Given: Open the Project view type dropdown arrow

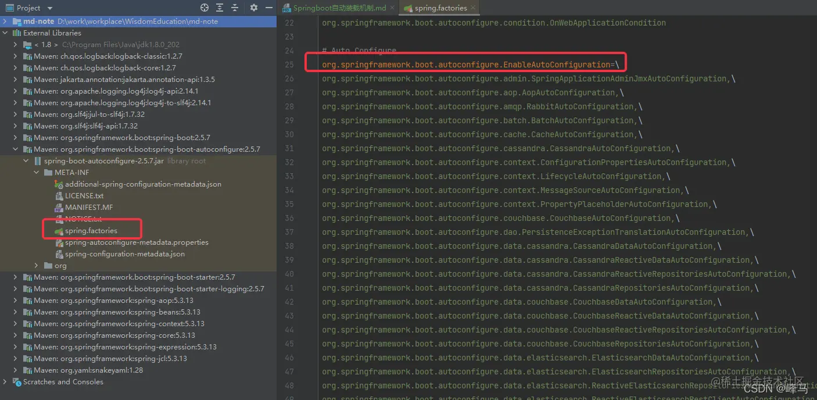Looking at the screenshot, I should (x=49, y=8).
